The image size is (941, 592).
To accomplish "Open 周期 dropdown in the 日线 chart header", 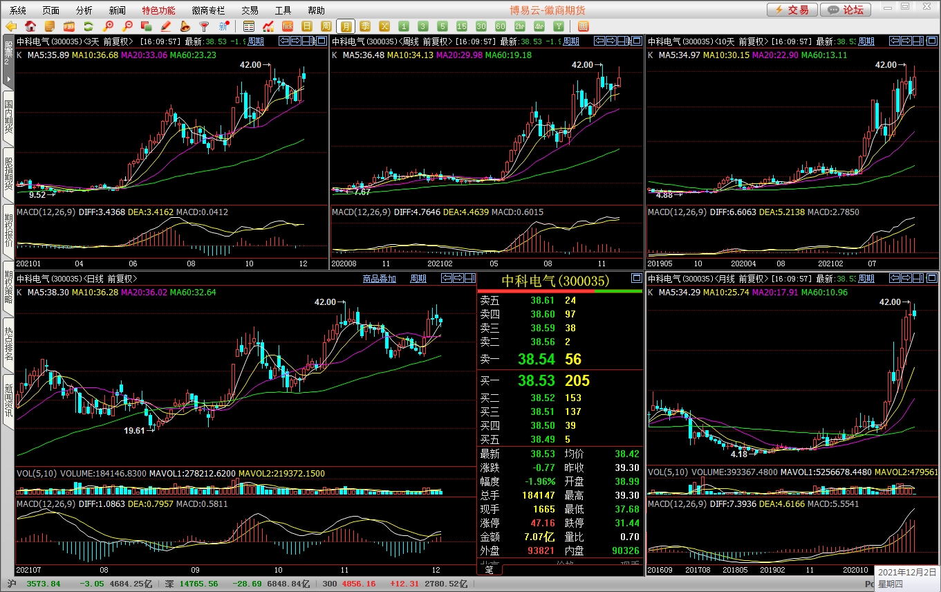I will [418, 279].
